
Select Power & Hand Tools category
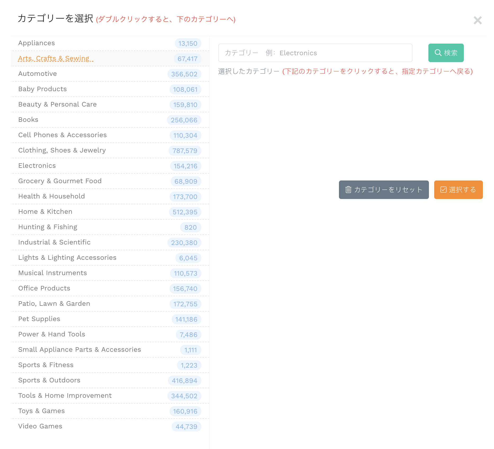(110, 335)
